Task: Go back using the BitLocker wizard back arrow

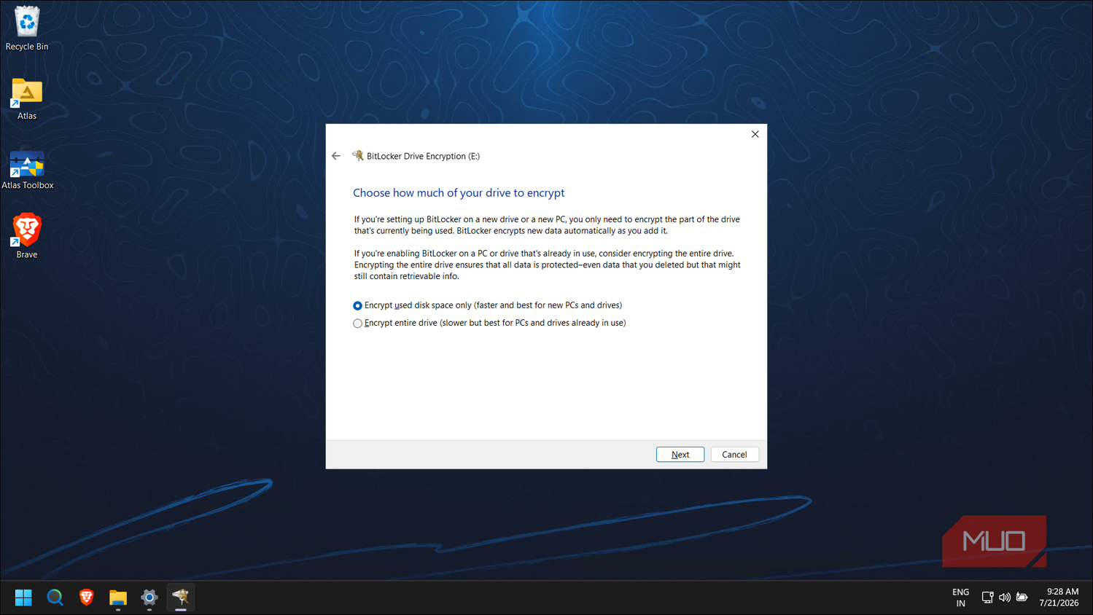Action: pyautogui.click(x=336, y=156)
